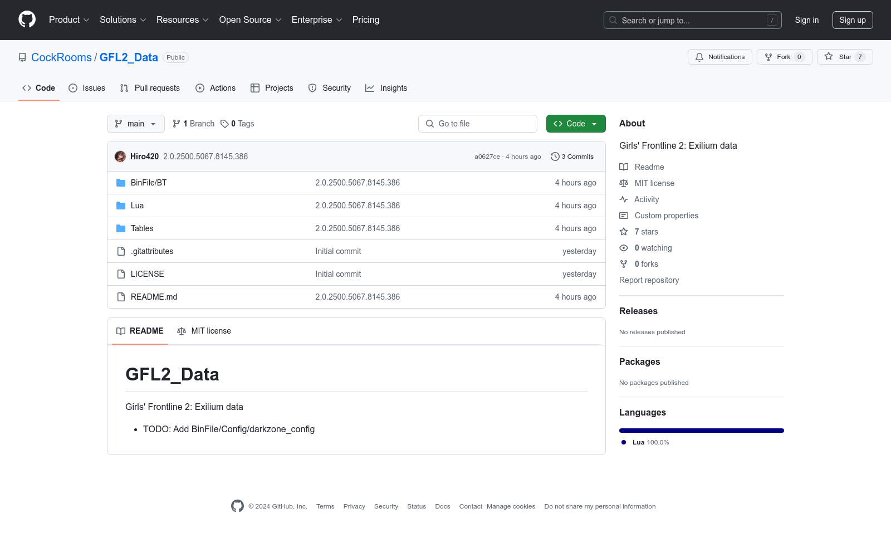The image size is (891, 557).
Task: Click the Tables folder icon
Action: (121, 228)
